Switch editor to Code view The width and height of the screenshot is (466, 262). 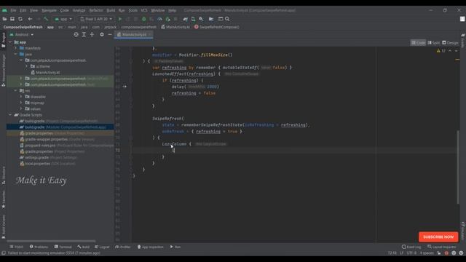(x=418, y=43)
